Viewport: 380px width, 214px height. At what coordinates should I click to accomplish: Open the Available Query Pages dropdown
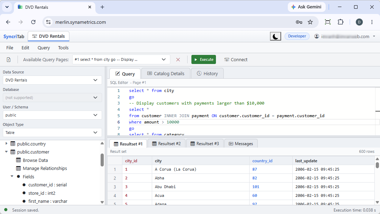(x=121, y=59)
